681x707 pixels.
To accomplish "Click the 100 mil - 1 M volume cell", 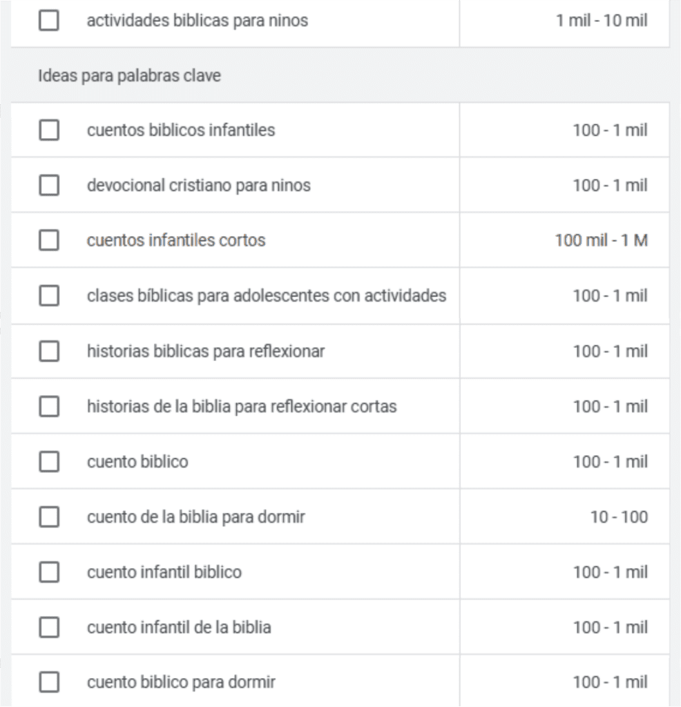I will click(602, 240).
